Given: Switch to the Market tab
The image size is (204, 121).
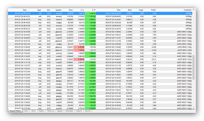Looking at the screenshot, I should [x=51, y=111].
